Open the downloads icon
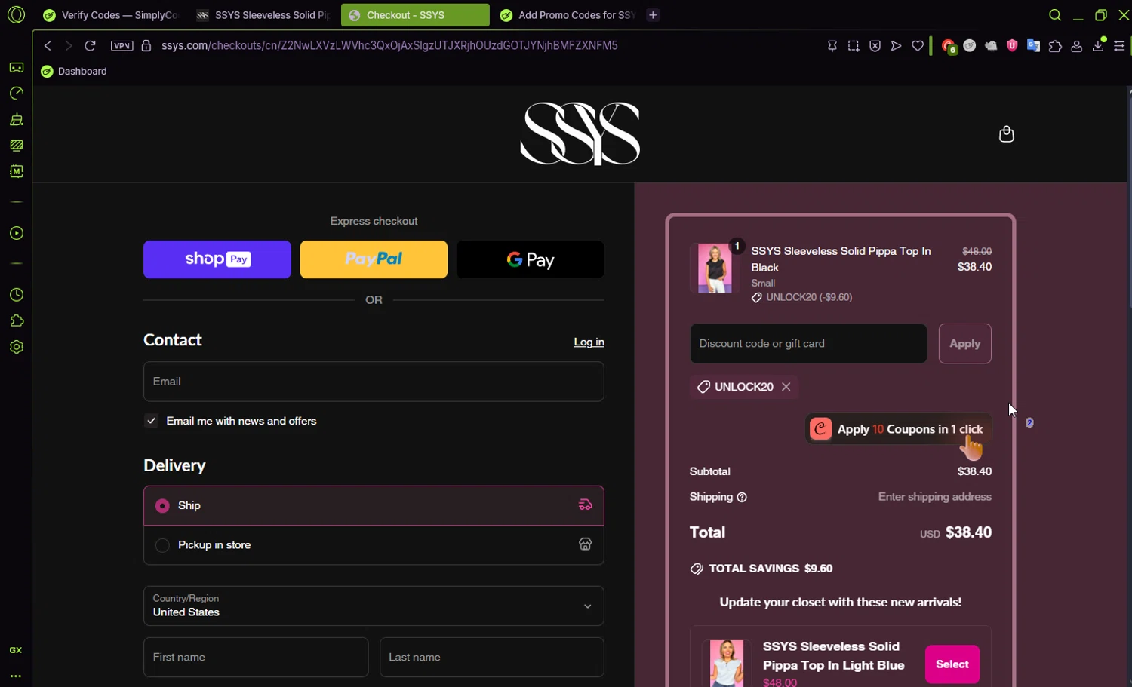This screenshot has height=687, width=1132. [1099, 45]
